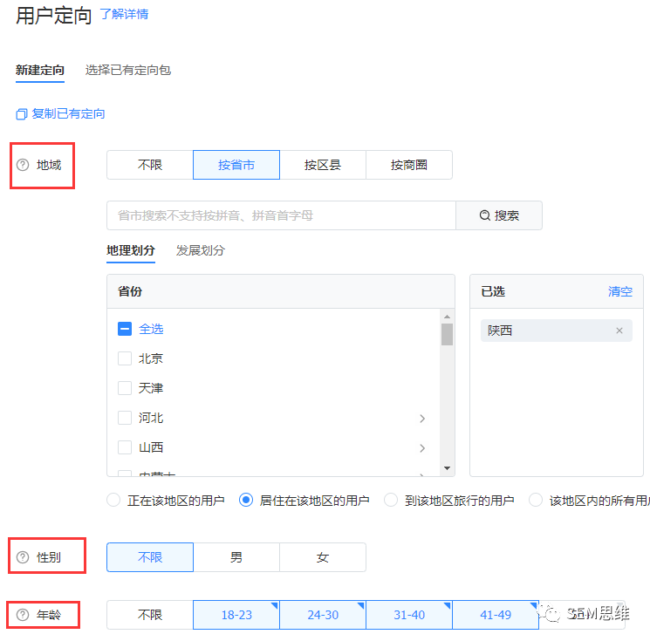The image size is (650, 641).
Task: Toggle the 全选 checkbox
Action: [125, 329]
